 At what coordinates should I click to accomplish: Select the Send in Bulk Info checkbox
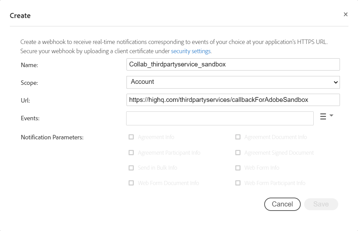131,168
